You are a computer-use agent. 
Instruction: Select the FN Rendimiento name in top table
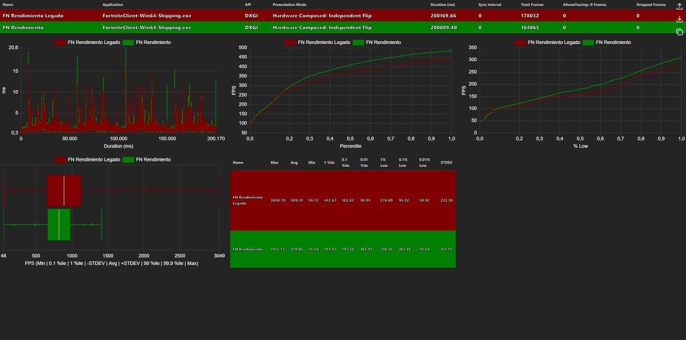pos(23,27)
